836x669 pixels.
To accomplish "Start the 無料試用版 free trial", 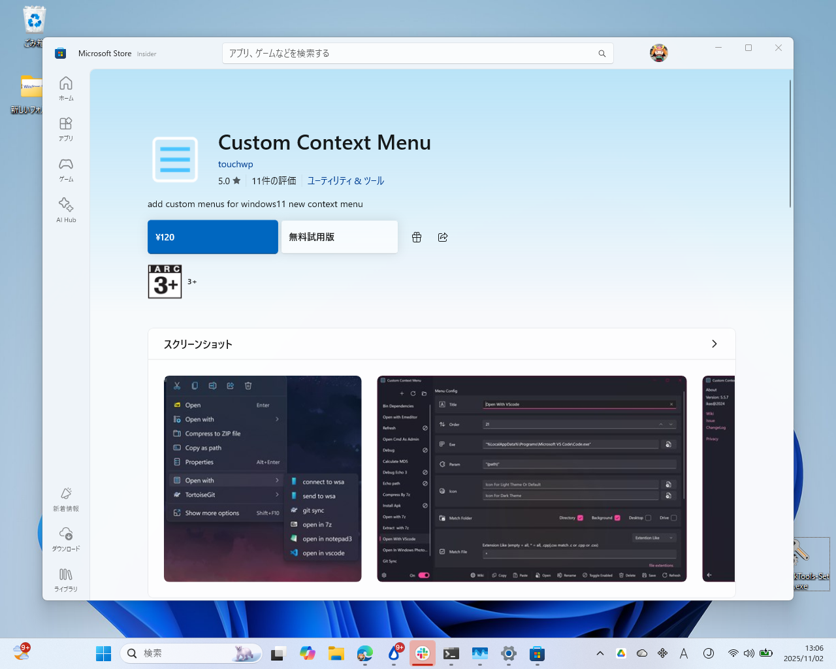I will click(340, 237).
